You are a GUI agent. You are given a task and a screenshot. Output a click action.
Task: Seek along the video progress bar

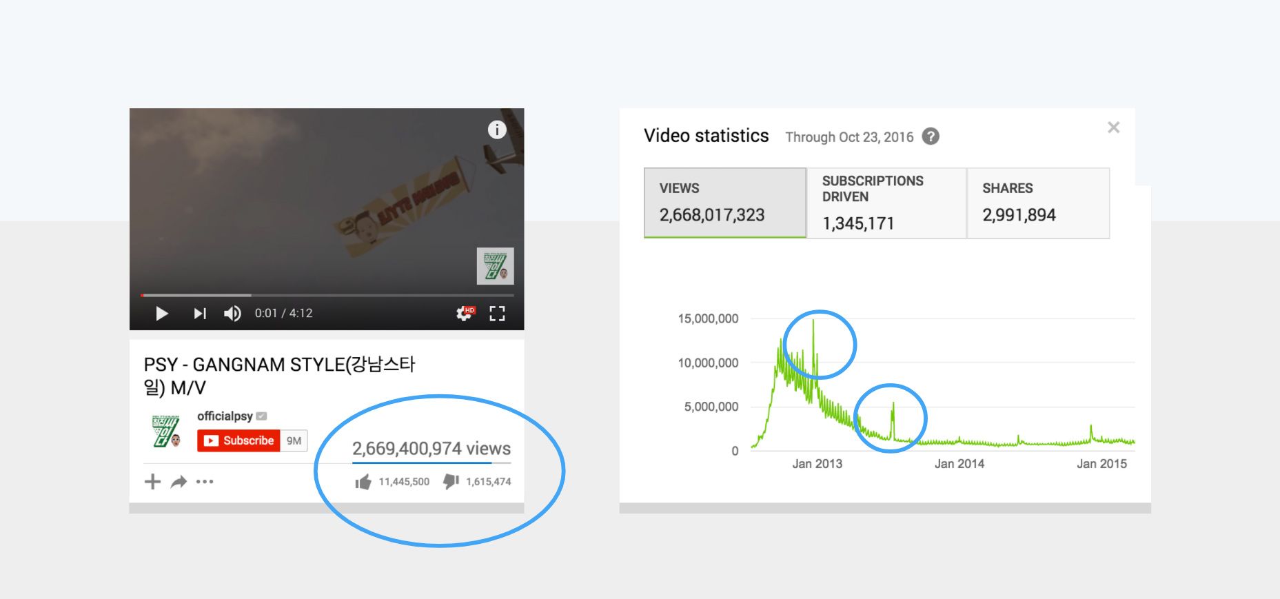point(327,295)
